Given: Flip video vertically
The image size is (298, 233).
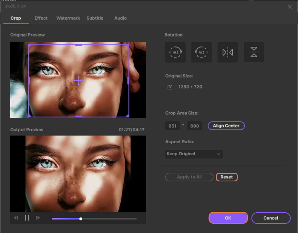Looking at the screenshot, I should click(x=254, y=52).
